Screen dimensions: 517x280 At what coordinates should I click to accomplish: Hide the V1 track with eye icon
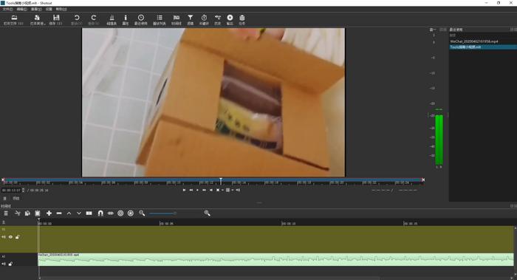coord(10,237)
